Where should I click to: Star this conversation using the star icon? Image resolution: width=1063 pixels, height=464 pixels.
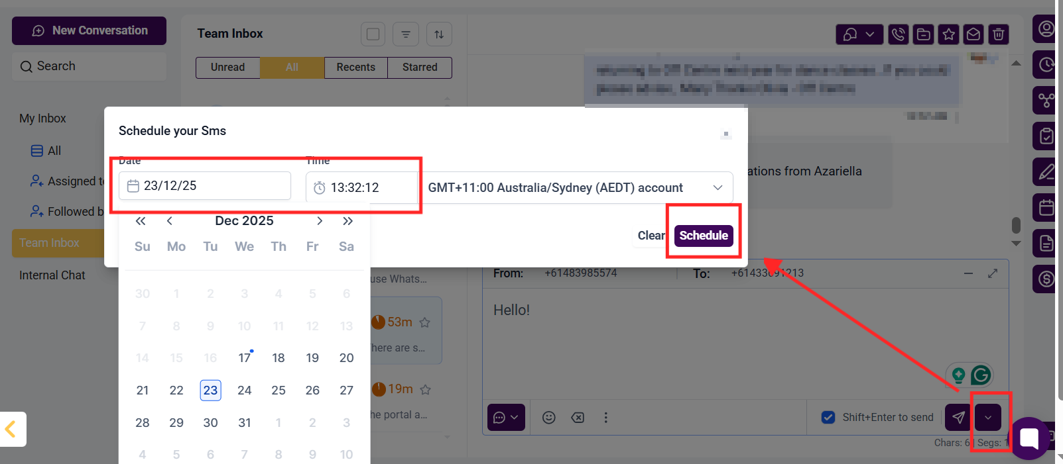pyautogui.click(x=949, y=34)
